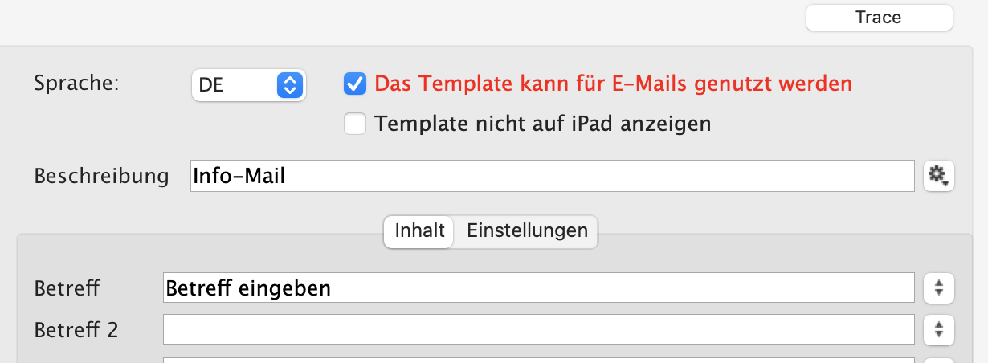The width and height of the screenshot is (988, 363).
Task: Focus the Betreff field with text Betreff eingeben
Action: (538, 288)
